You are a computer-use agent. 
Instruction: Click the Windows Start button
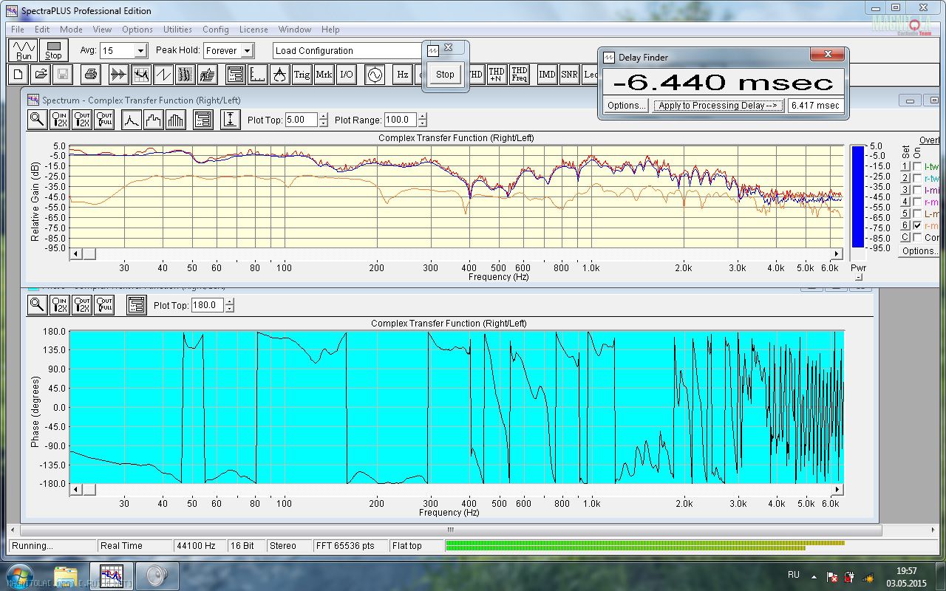(x=18, y=575)
